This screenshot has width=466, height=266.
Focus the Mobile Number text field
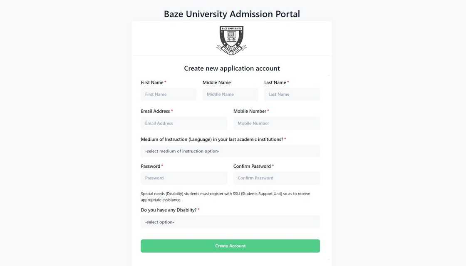tap(276, 123)
